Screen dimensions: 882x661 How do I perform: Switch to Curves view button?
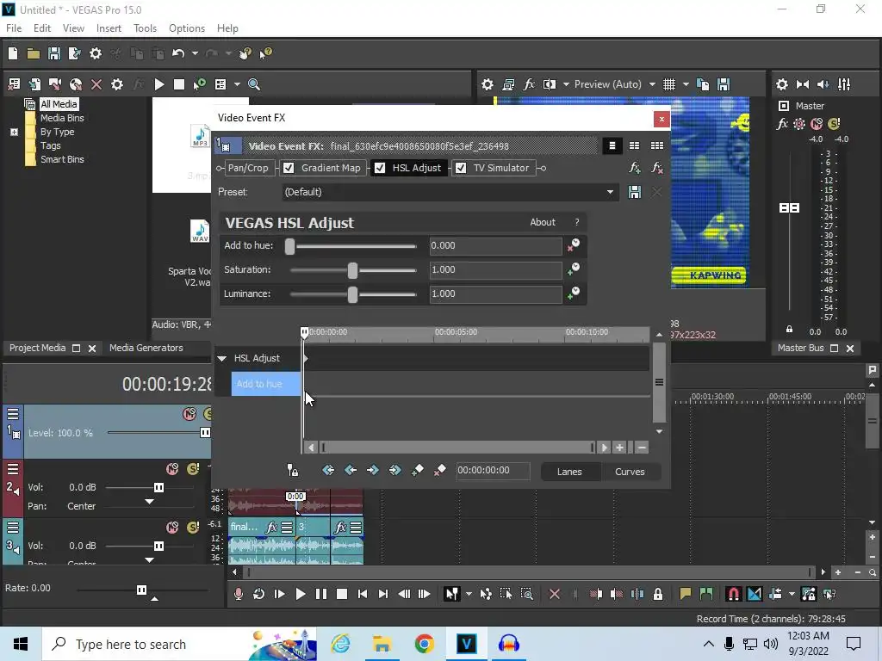point(630,472)
